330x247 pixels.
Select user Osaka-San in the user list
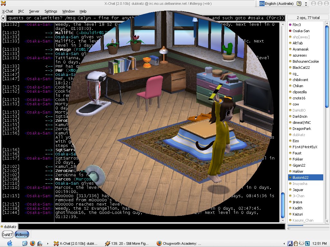pos(306,31)
